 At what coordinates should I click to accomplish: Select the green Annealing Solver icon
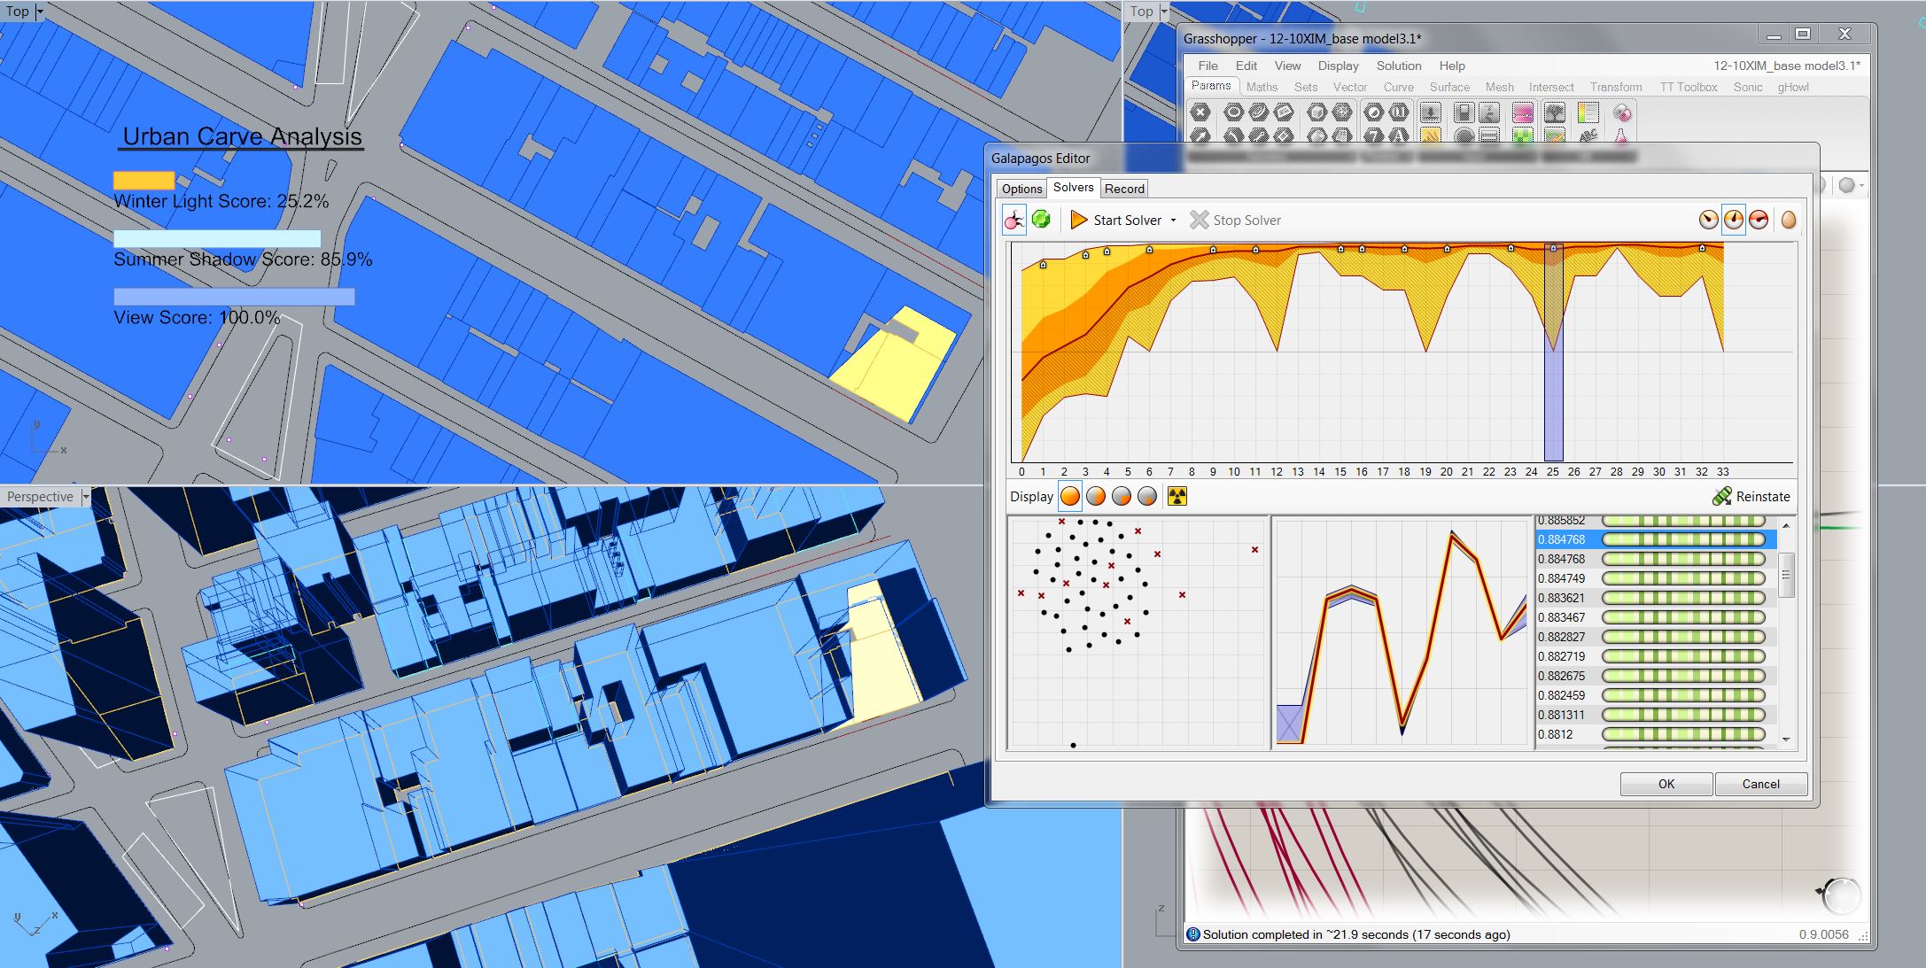click(x=1042, y=220)
